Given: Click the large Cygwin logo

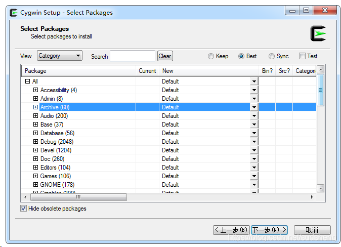Looking at the screenshot, I should (318, 33).
